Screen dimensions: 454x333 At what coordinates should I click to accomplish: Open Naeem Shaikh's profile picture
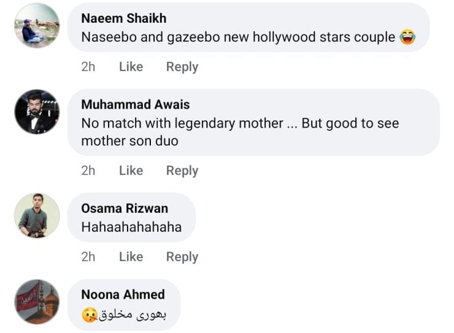pos(37,26)
